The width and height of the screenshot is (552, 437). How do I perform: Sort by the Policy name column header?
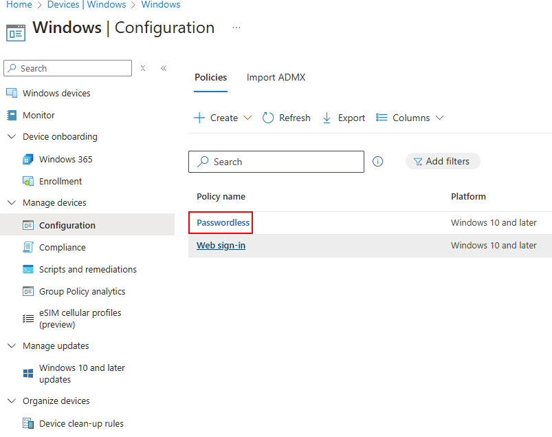click(221, 196)
